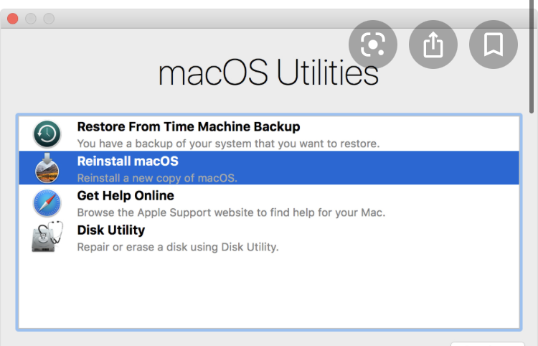Click the yellow minimize window button
This screenshot has width=538, height=346.
pos(31,18)
